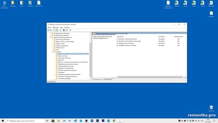This screenshot has height=123, width=218.
Task: Select the to-go desktop icon
Action: [21, 4]
